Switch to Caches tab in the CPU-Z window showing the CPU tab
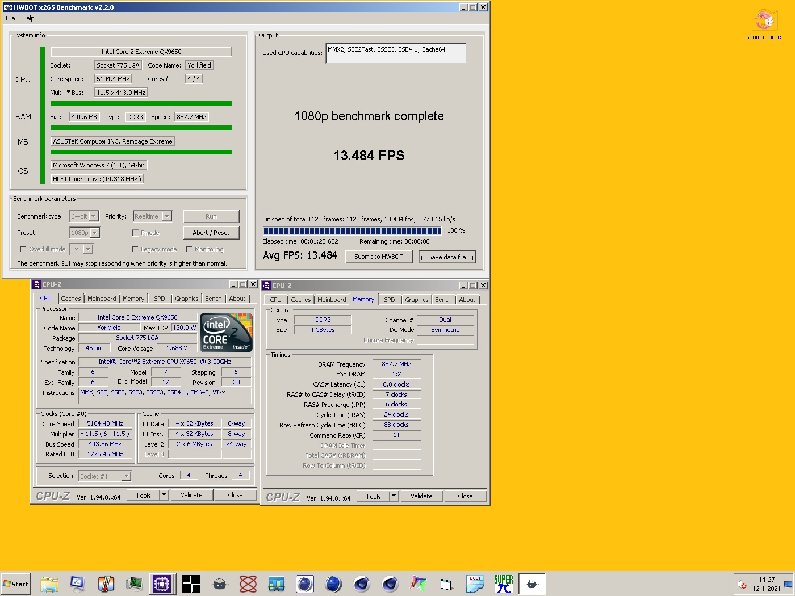Image resolution: width=795 pixels, height=596 pixels. pos(71,299)
